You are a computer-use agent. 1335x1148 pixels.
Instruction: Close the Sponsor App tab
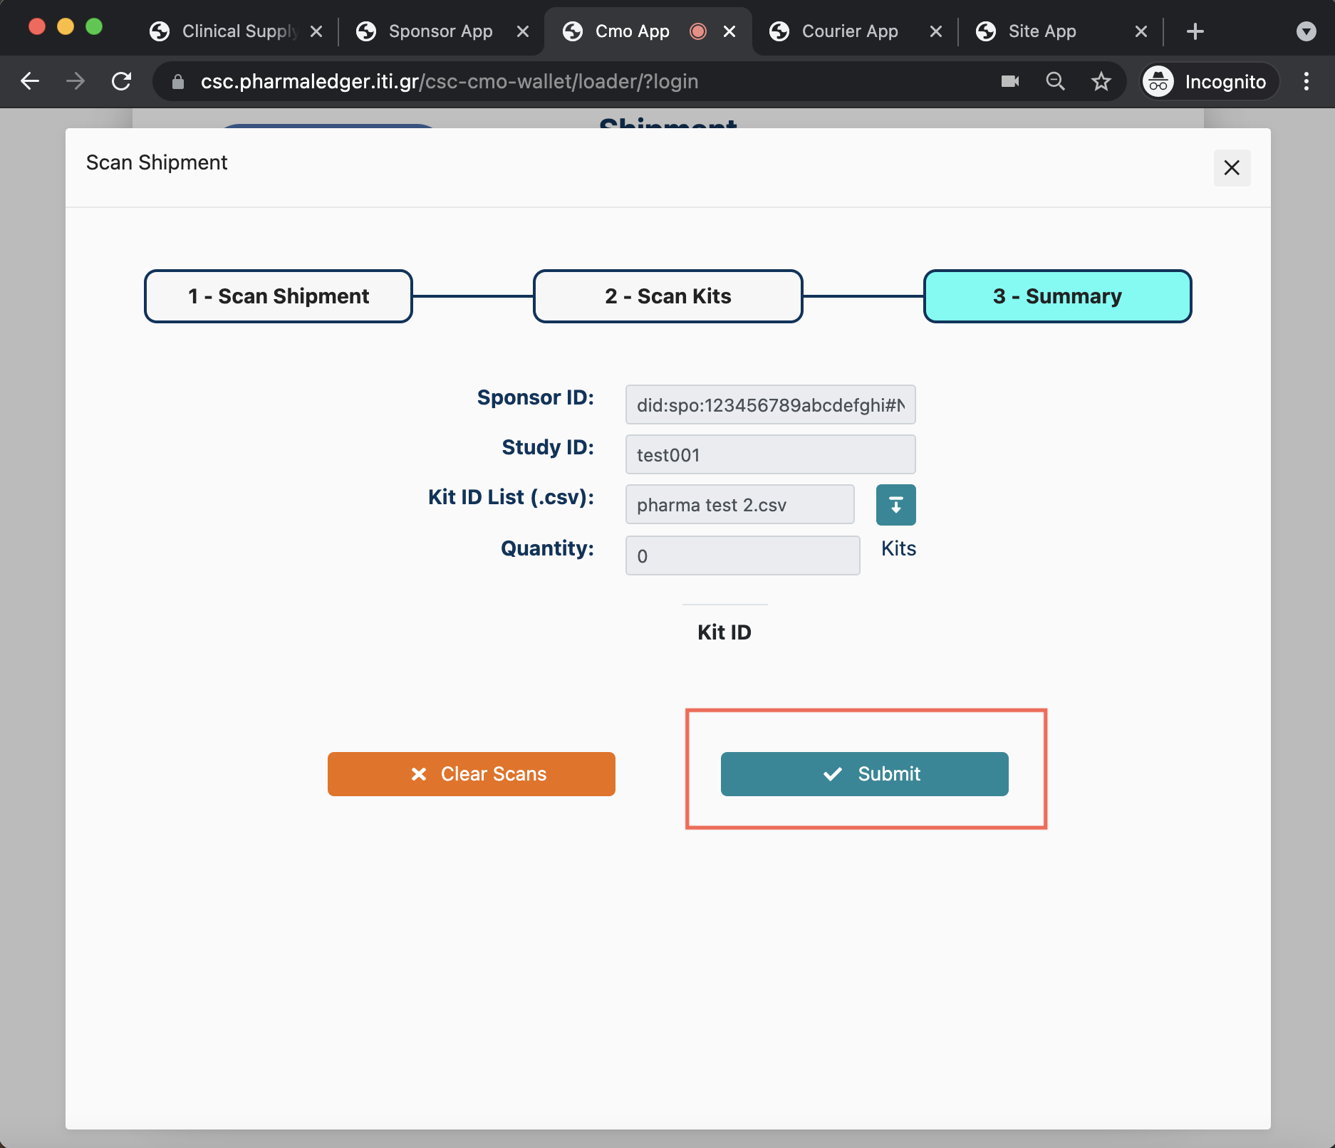pyautogui.click(x=523, y=31)
